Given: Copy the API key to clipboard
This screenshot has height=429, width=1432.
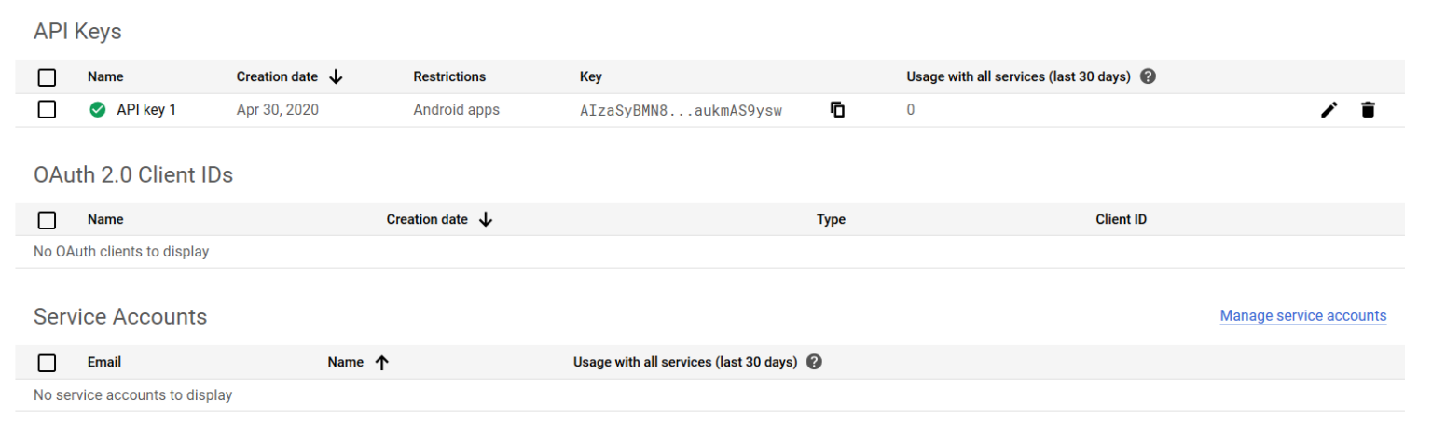Looking at the screenshot, I should [837, 110].
